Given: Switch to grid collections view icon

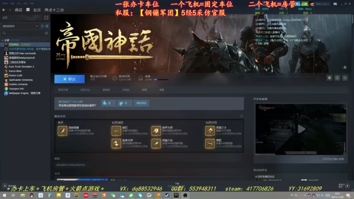Looking at the screenshot, I should [46, 18].
